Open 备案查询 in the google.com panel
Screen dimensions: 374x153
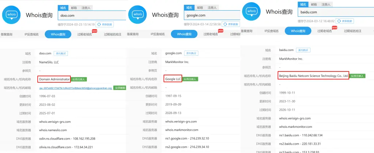coord(133,34)
